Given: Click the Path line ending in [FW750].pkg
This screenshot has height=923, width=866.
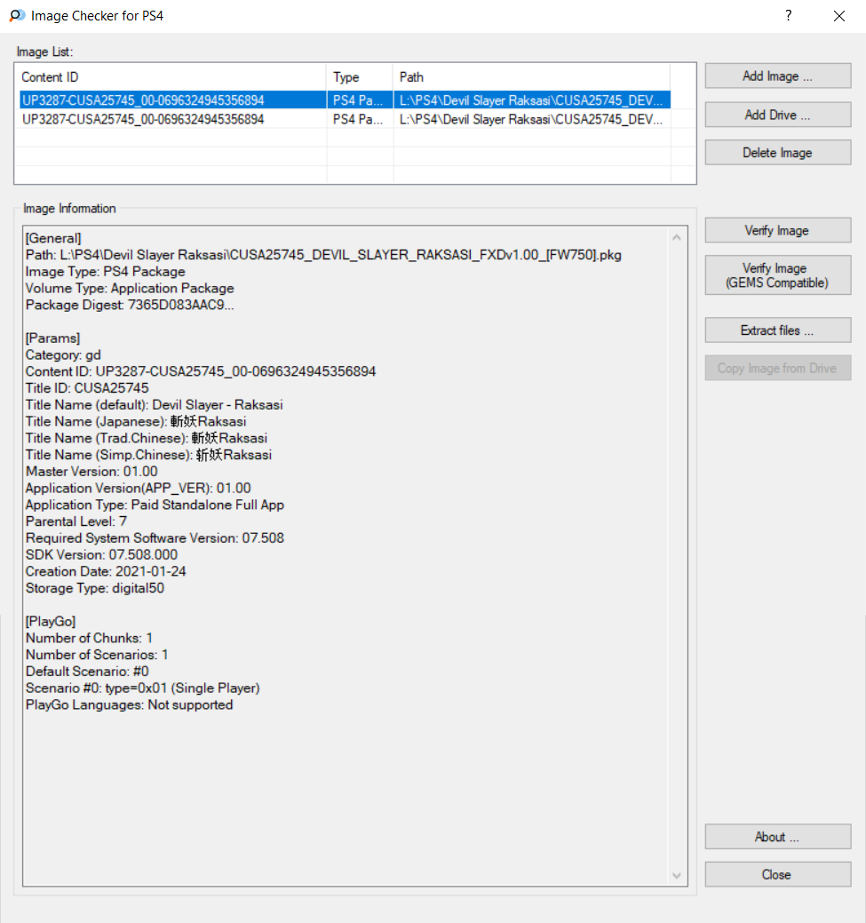Looking at the screenshot, I should click(323, 255).
